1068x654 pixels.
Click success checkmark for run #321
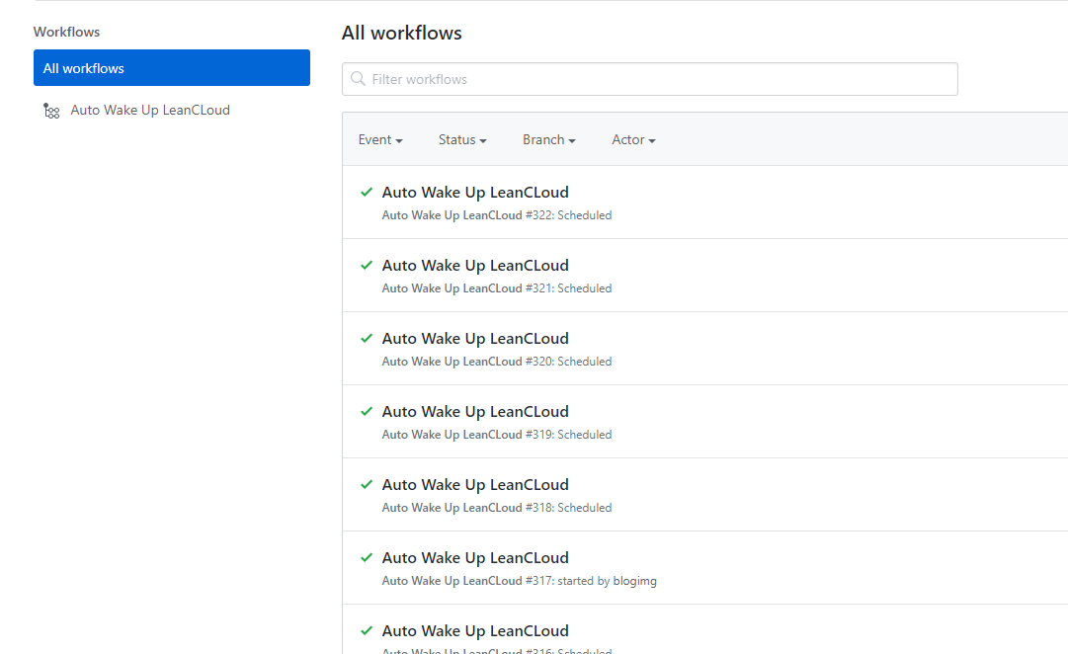[x=367, y=265]
